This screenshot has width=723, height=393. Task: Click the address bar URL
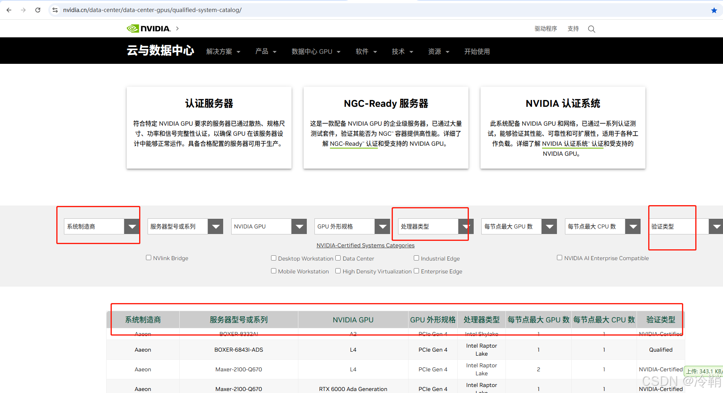click(152, 10)
